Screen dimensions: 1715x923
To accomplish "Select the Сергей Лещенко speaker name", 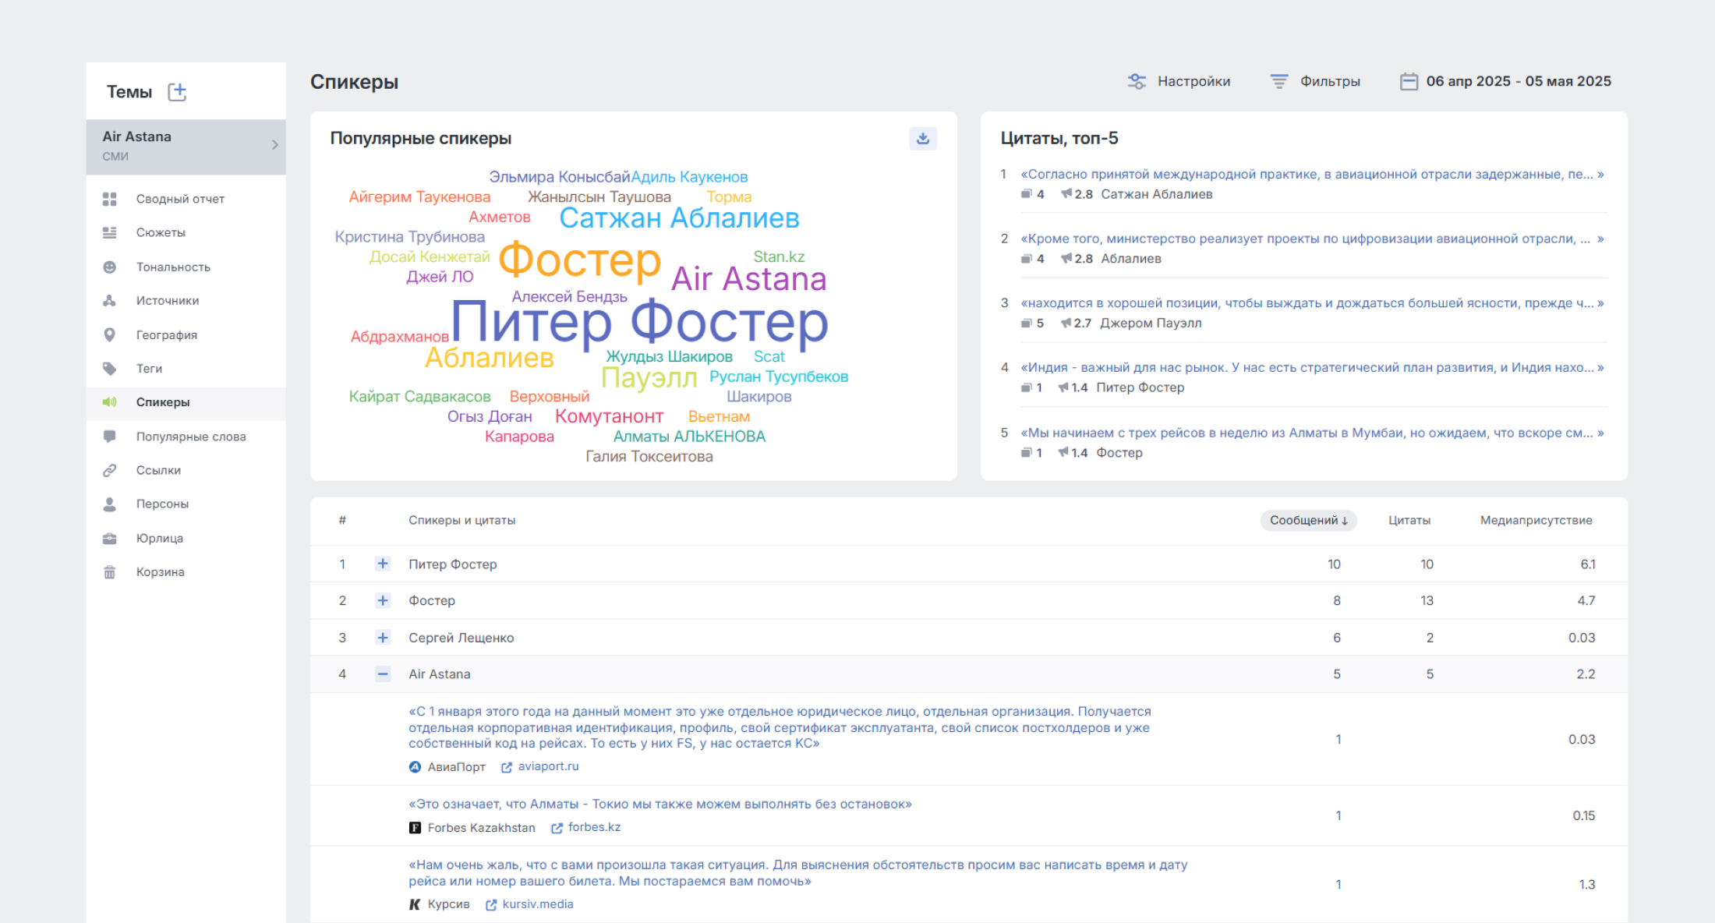I will point(461,638).
